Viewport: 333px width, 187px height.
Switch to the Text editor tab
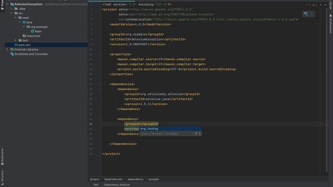(96, 185)
